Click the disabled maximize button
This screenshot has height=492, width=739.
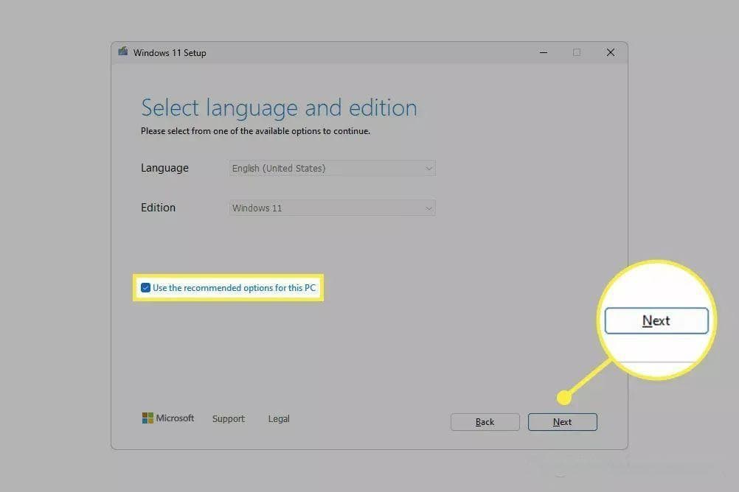point(577,52)
